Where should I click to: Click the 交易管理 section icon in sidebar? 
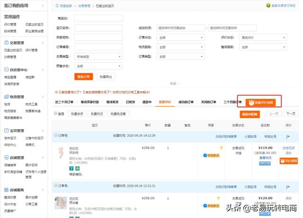[7, 43]
